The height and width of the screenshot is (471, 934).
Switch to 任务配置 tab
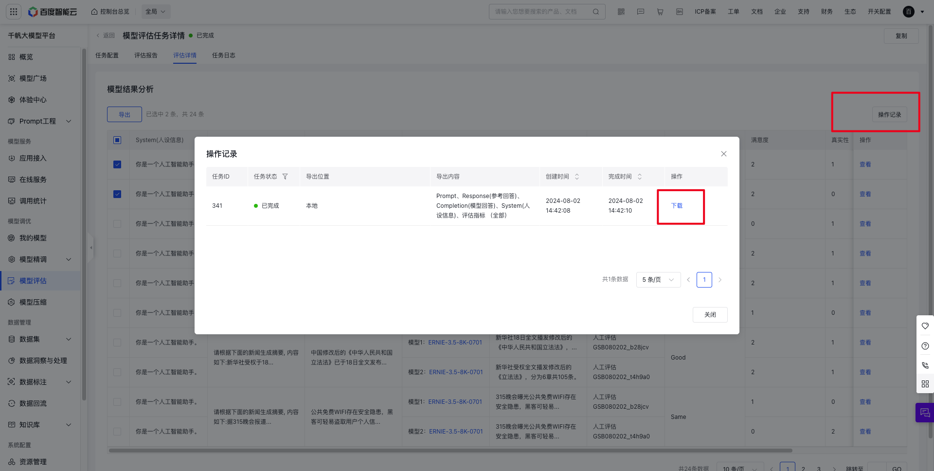107,55
